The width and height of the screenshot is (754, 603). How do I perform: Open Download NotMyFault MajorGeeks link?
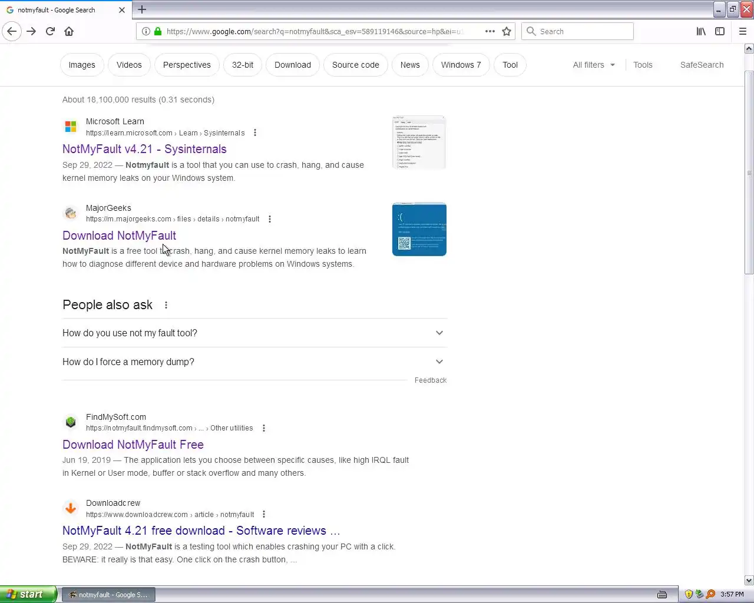[x=119, y=236]
